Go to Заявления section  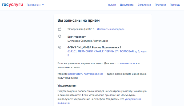coord(144,5)
